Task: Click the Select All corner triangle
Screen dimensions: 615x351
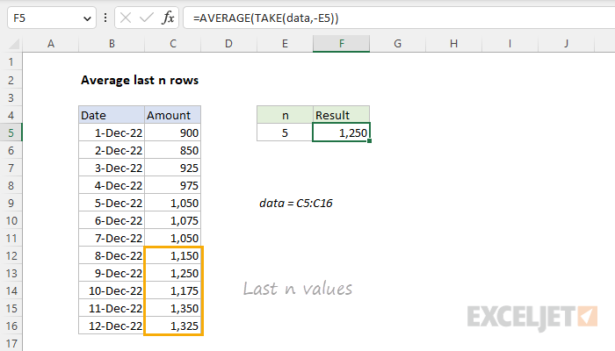Action: 14,44
